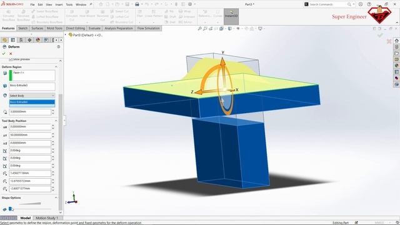Click the SOLIDWORKS logo

(x=12, y=4)
